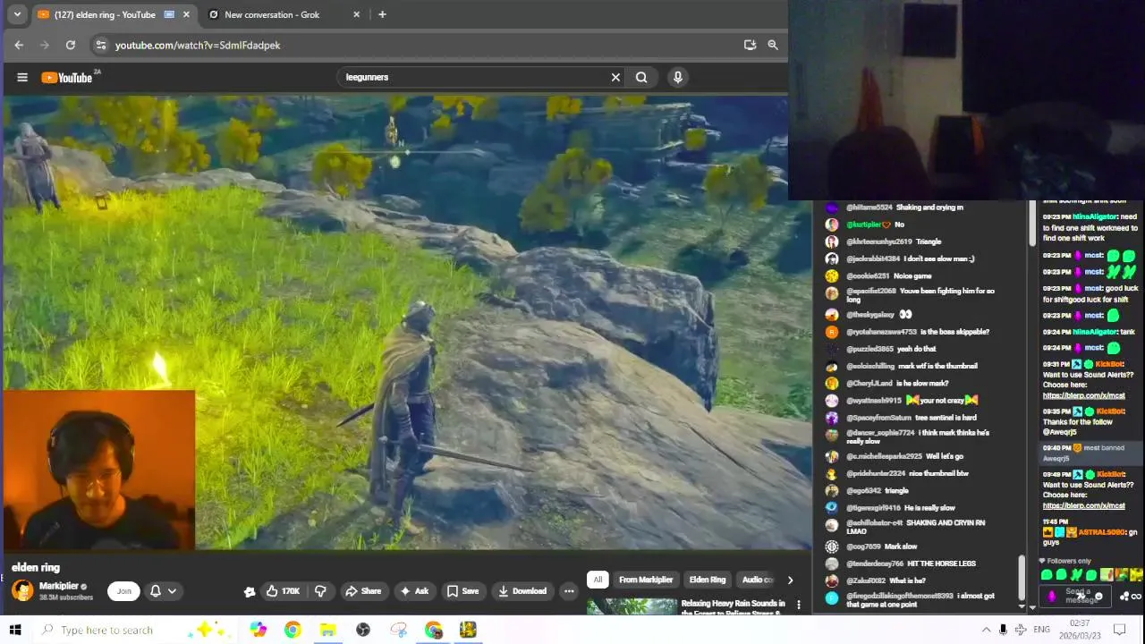
Task: Close the Grok tab
Action: click(357, 14)
